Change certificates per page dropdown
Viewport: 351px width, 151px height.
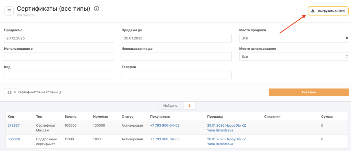11,92
